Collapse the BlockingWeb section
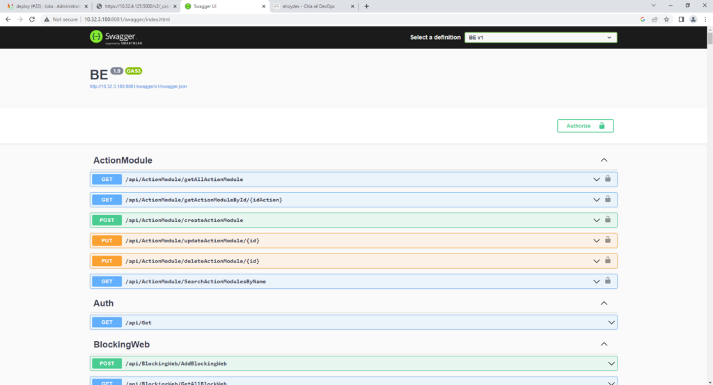713x385 pixels. click(604, 344)
